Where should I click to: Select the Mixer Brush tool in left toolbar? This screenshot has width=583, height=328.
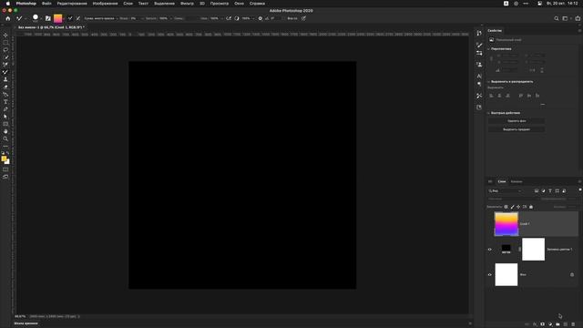[5, 72]
